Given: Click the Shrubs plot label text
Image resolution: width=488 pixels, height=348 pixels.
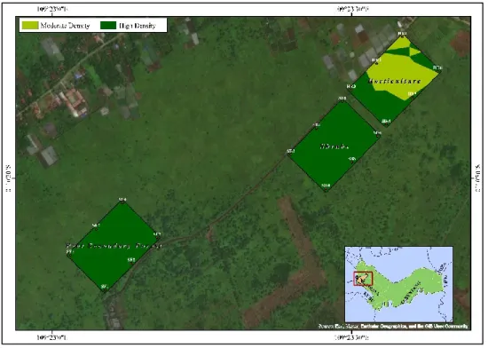Looking at the screenshot, I should point(335,146).
